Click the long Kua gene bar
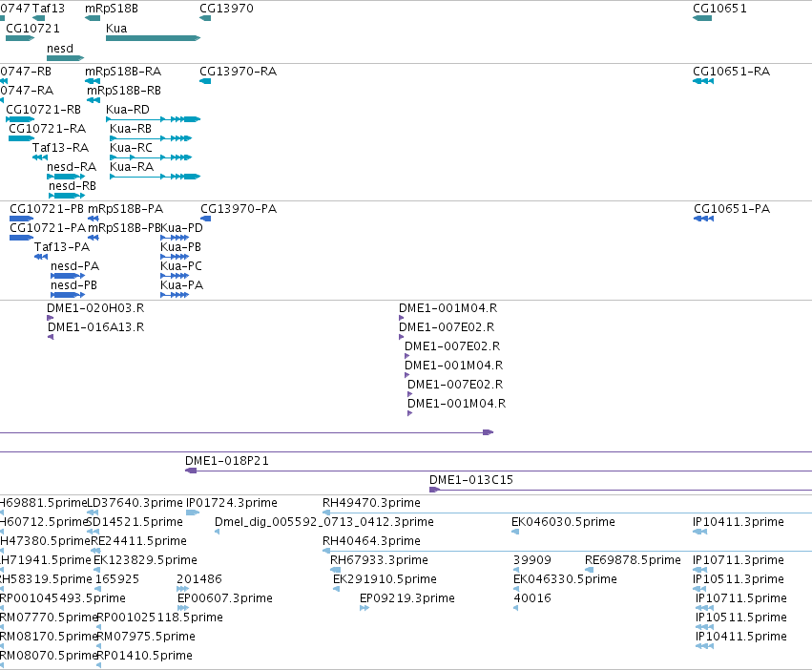 pos(153,38)
